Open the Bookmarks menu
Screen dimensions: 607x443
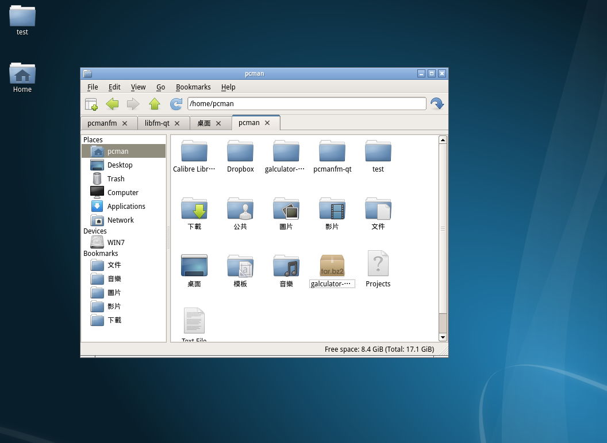pos(193,87)
